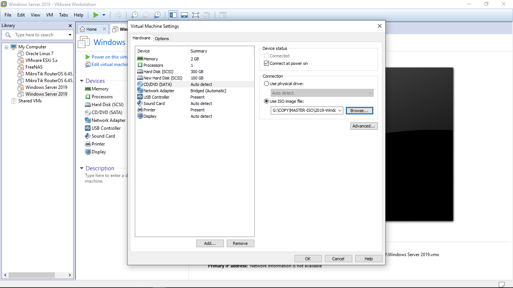Open the Advanced CD/DVD settings

pyautogui.click(x=364, y=126)
